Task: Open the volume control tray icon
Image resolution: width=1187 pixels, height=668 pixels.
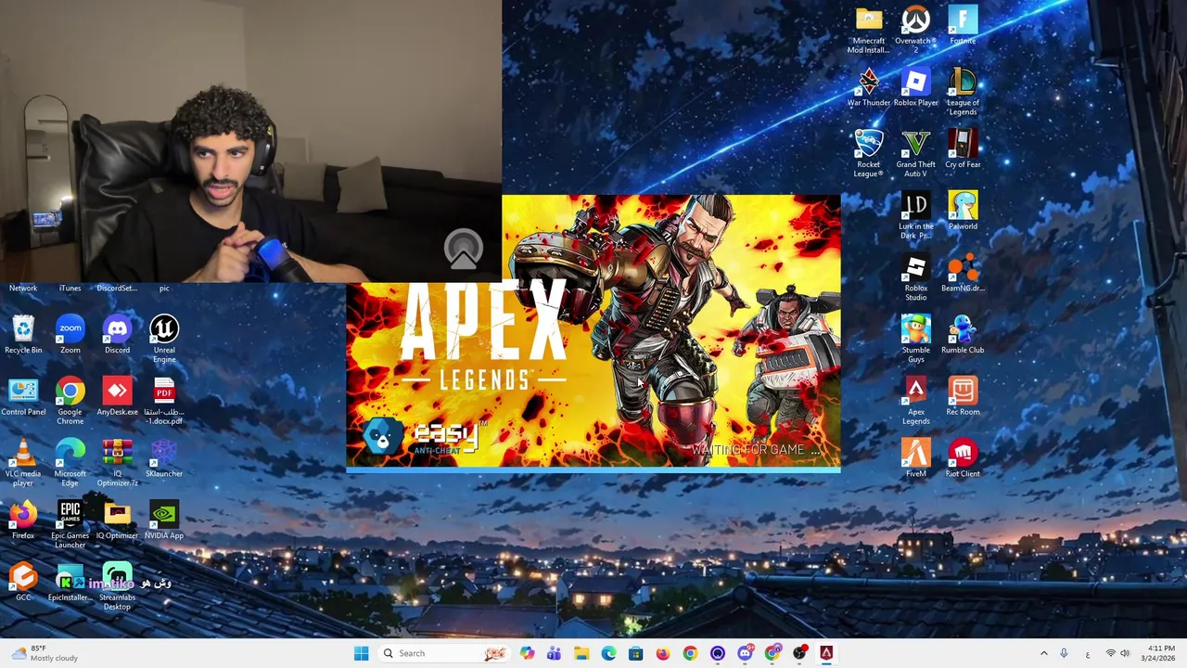Action: point(1126,653)
